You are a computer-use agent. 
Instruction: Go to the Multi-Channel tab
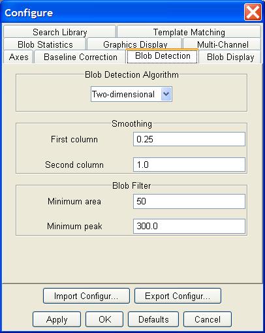tap(223, 44)
